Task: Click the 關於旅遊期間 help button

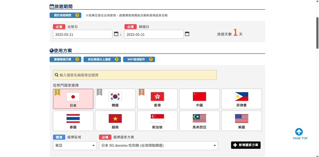Action: (x=65, y=15)
